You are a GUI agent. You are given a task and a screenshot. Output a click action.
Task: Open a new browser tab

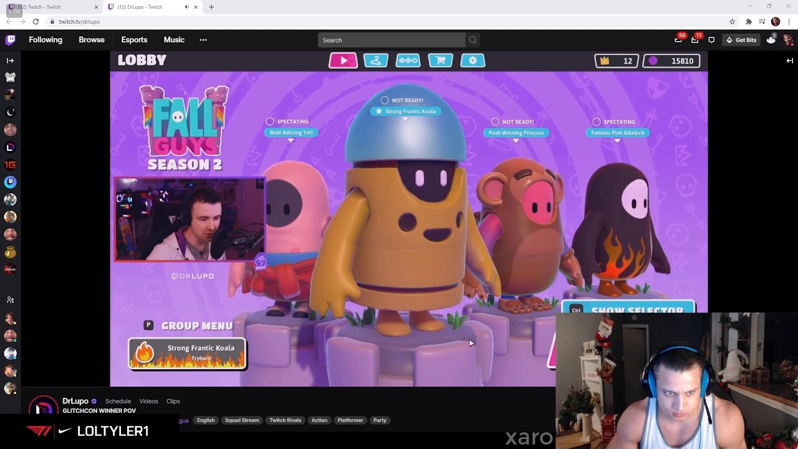click(x=211, y=7)
